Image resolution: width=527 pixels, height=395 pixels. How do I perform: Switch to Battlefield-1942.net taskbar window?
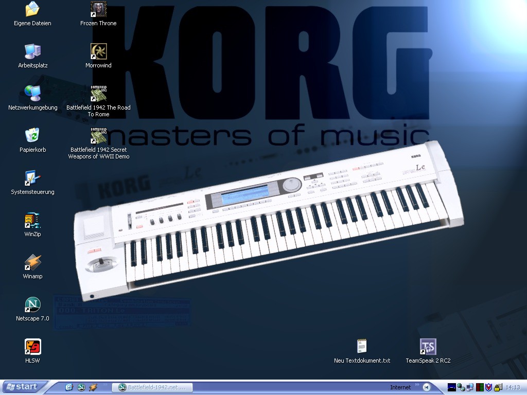154,387
